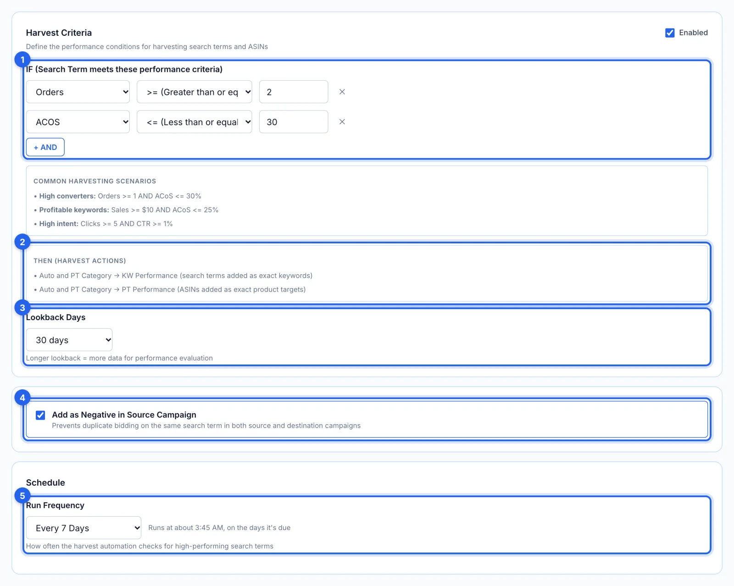
Task: Click the Add as Negative in Source Campaign label
Action: [x=124, y=415]
